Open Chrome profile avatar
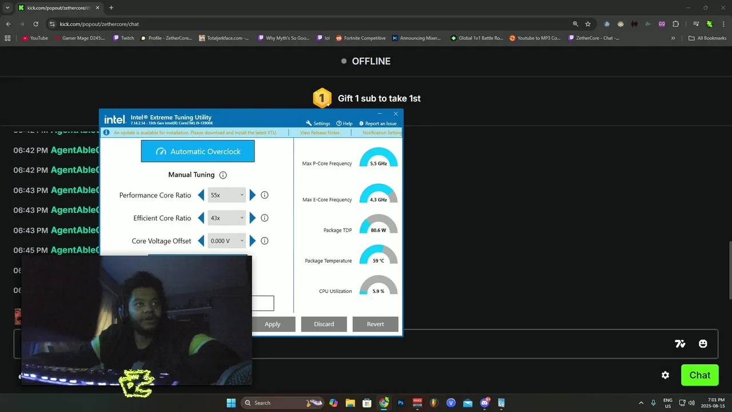Screen dimensions: 732x412 [x=709, y=24]
